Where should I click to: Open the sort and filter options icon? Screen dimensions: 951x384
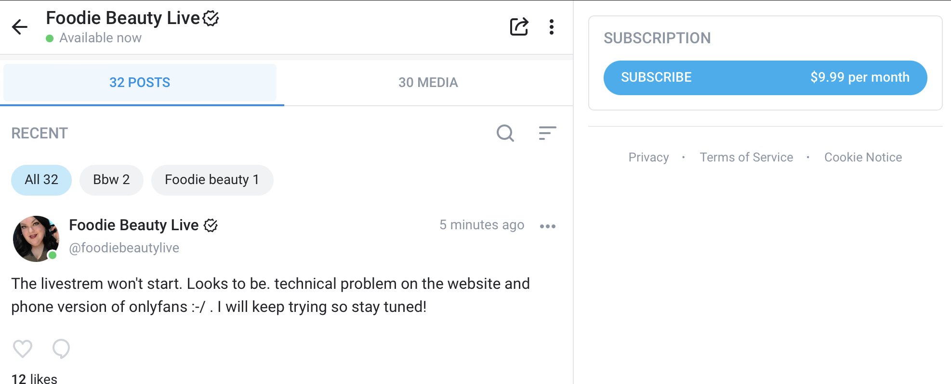(x=547, y=133)
